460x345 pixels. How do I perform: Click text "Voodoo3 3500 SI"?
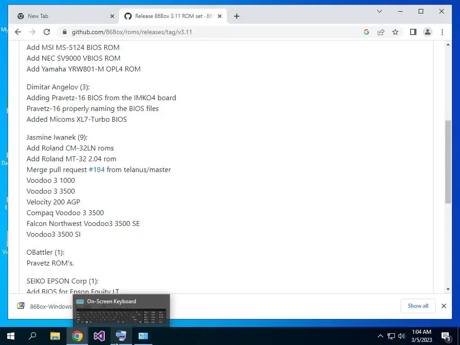[x=53, y=234]
